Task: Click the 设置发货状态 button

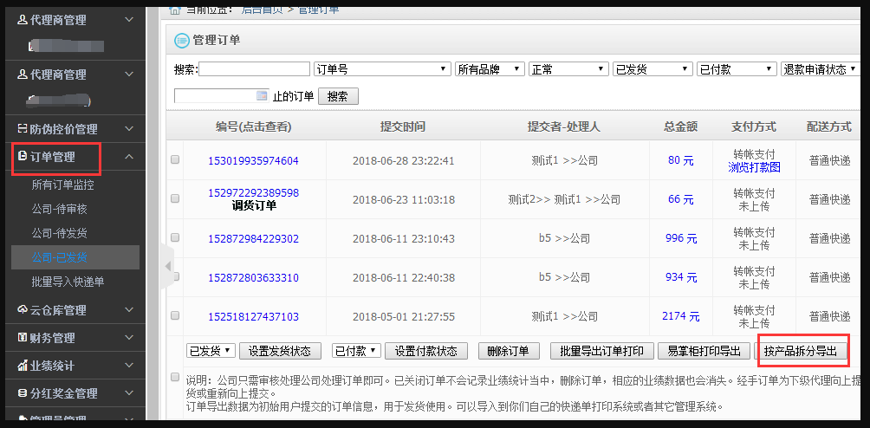Action: (x=280, y=351)
